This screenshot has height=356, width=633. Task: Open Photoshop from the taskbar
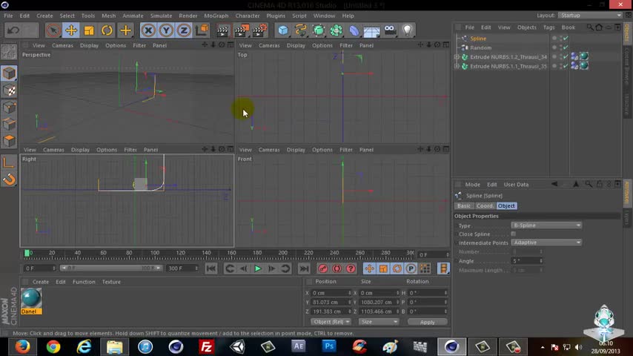329,346
